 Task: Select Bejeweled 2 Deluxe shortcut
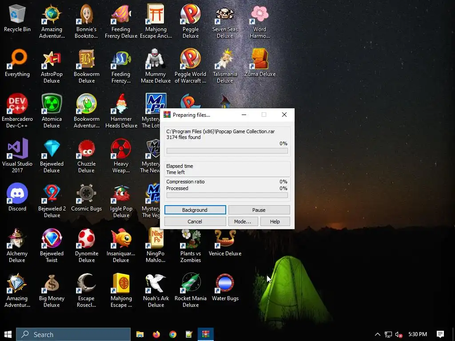(x=52, y=201)
